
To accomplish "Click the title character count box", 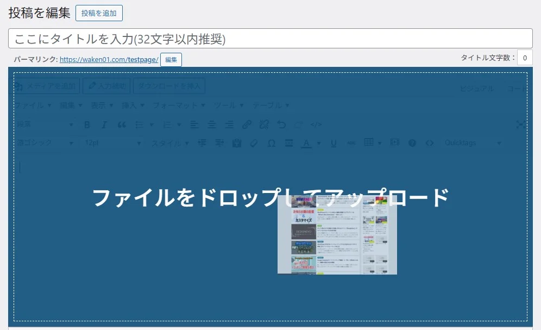I will coord(525,58).
